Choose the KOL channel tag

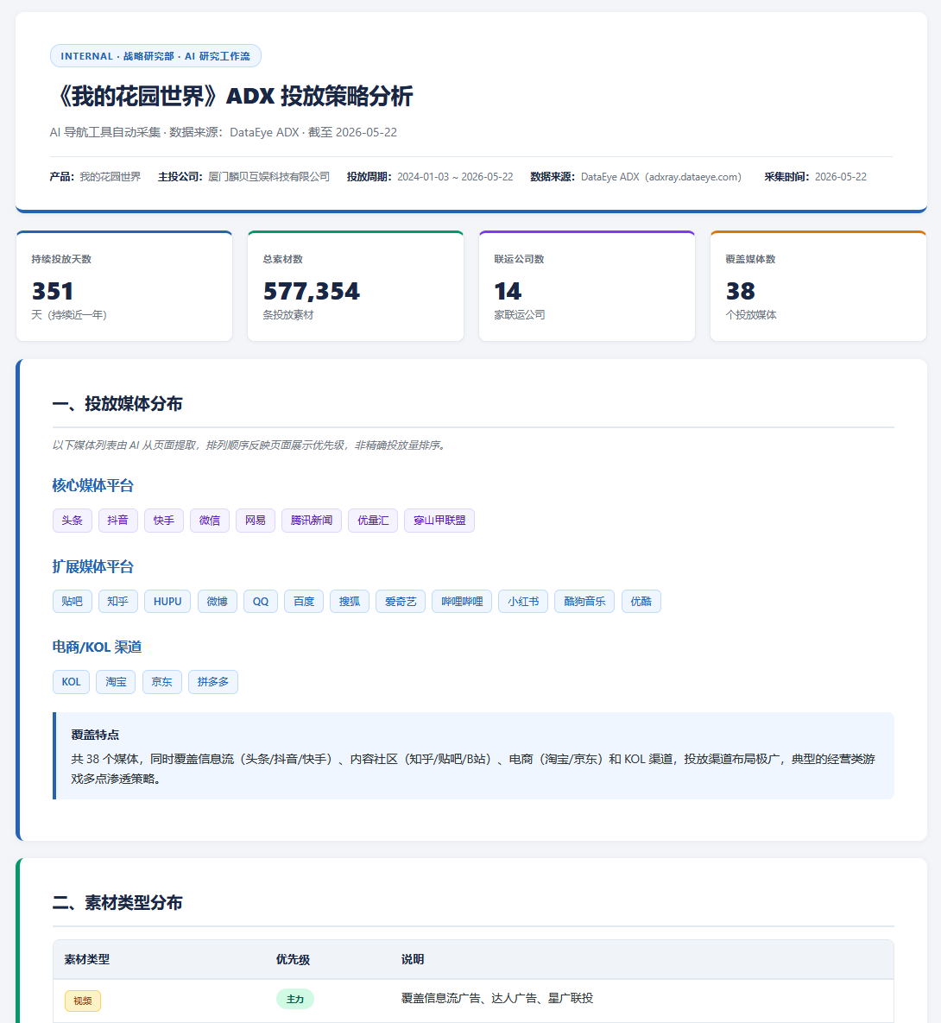click(x=71, y=682)
